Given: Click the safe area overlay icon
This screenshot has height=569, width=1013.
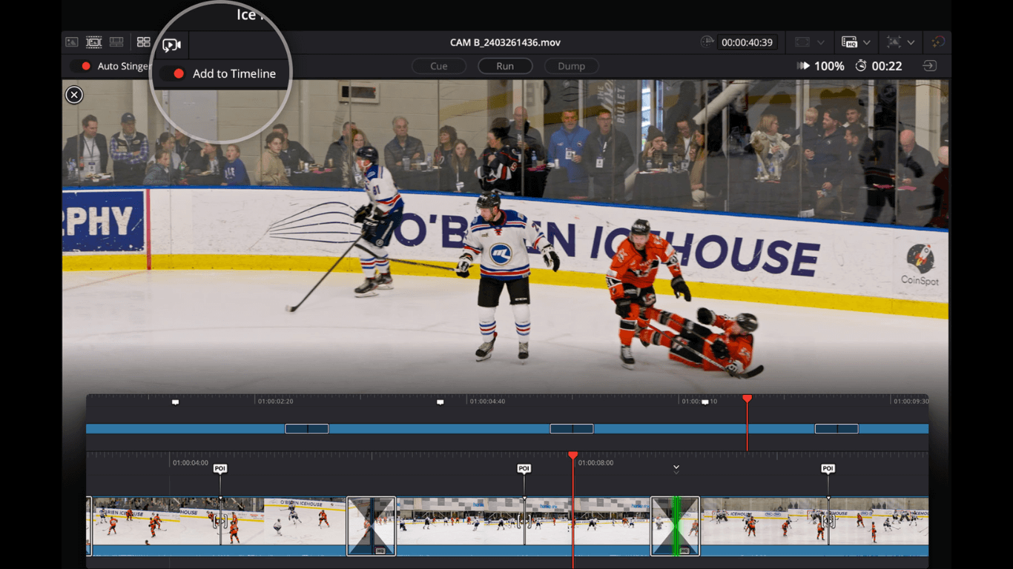Looking at the screenshot, I should 894,42.
